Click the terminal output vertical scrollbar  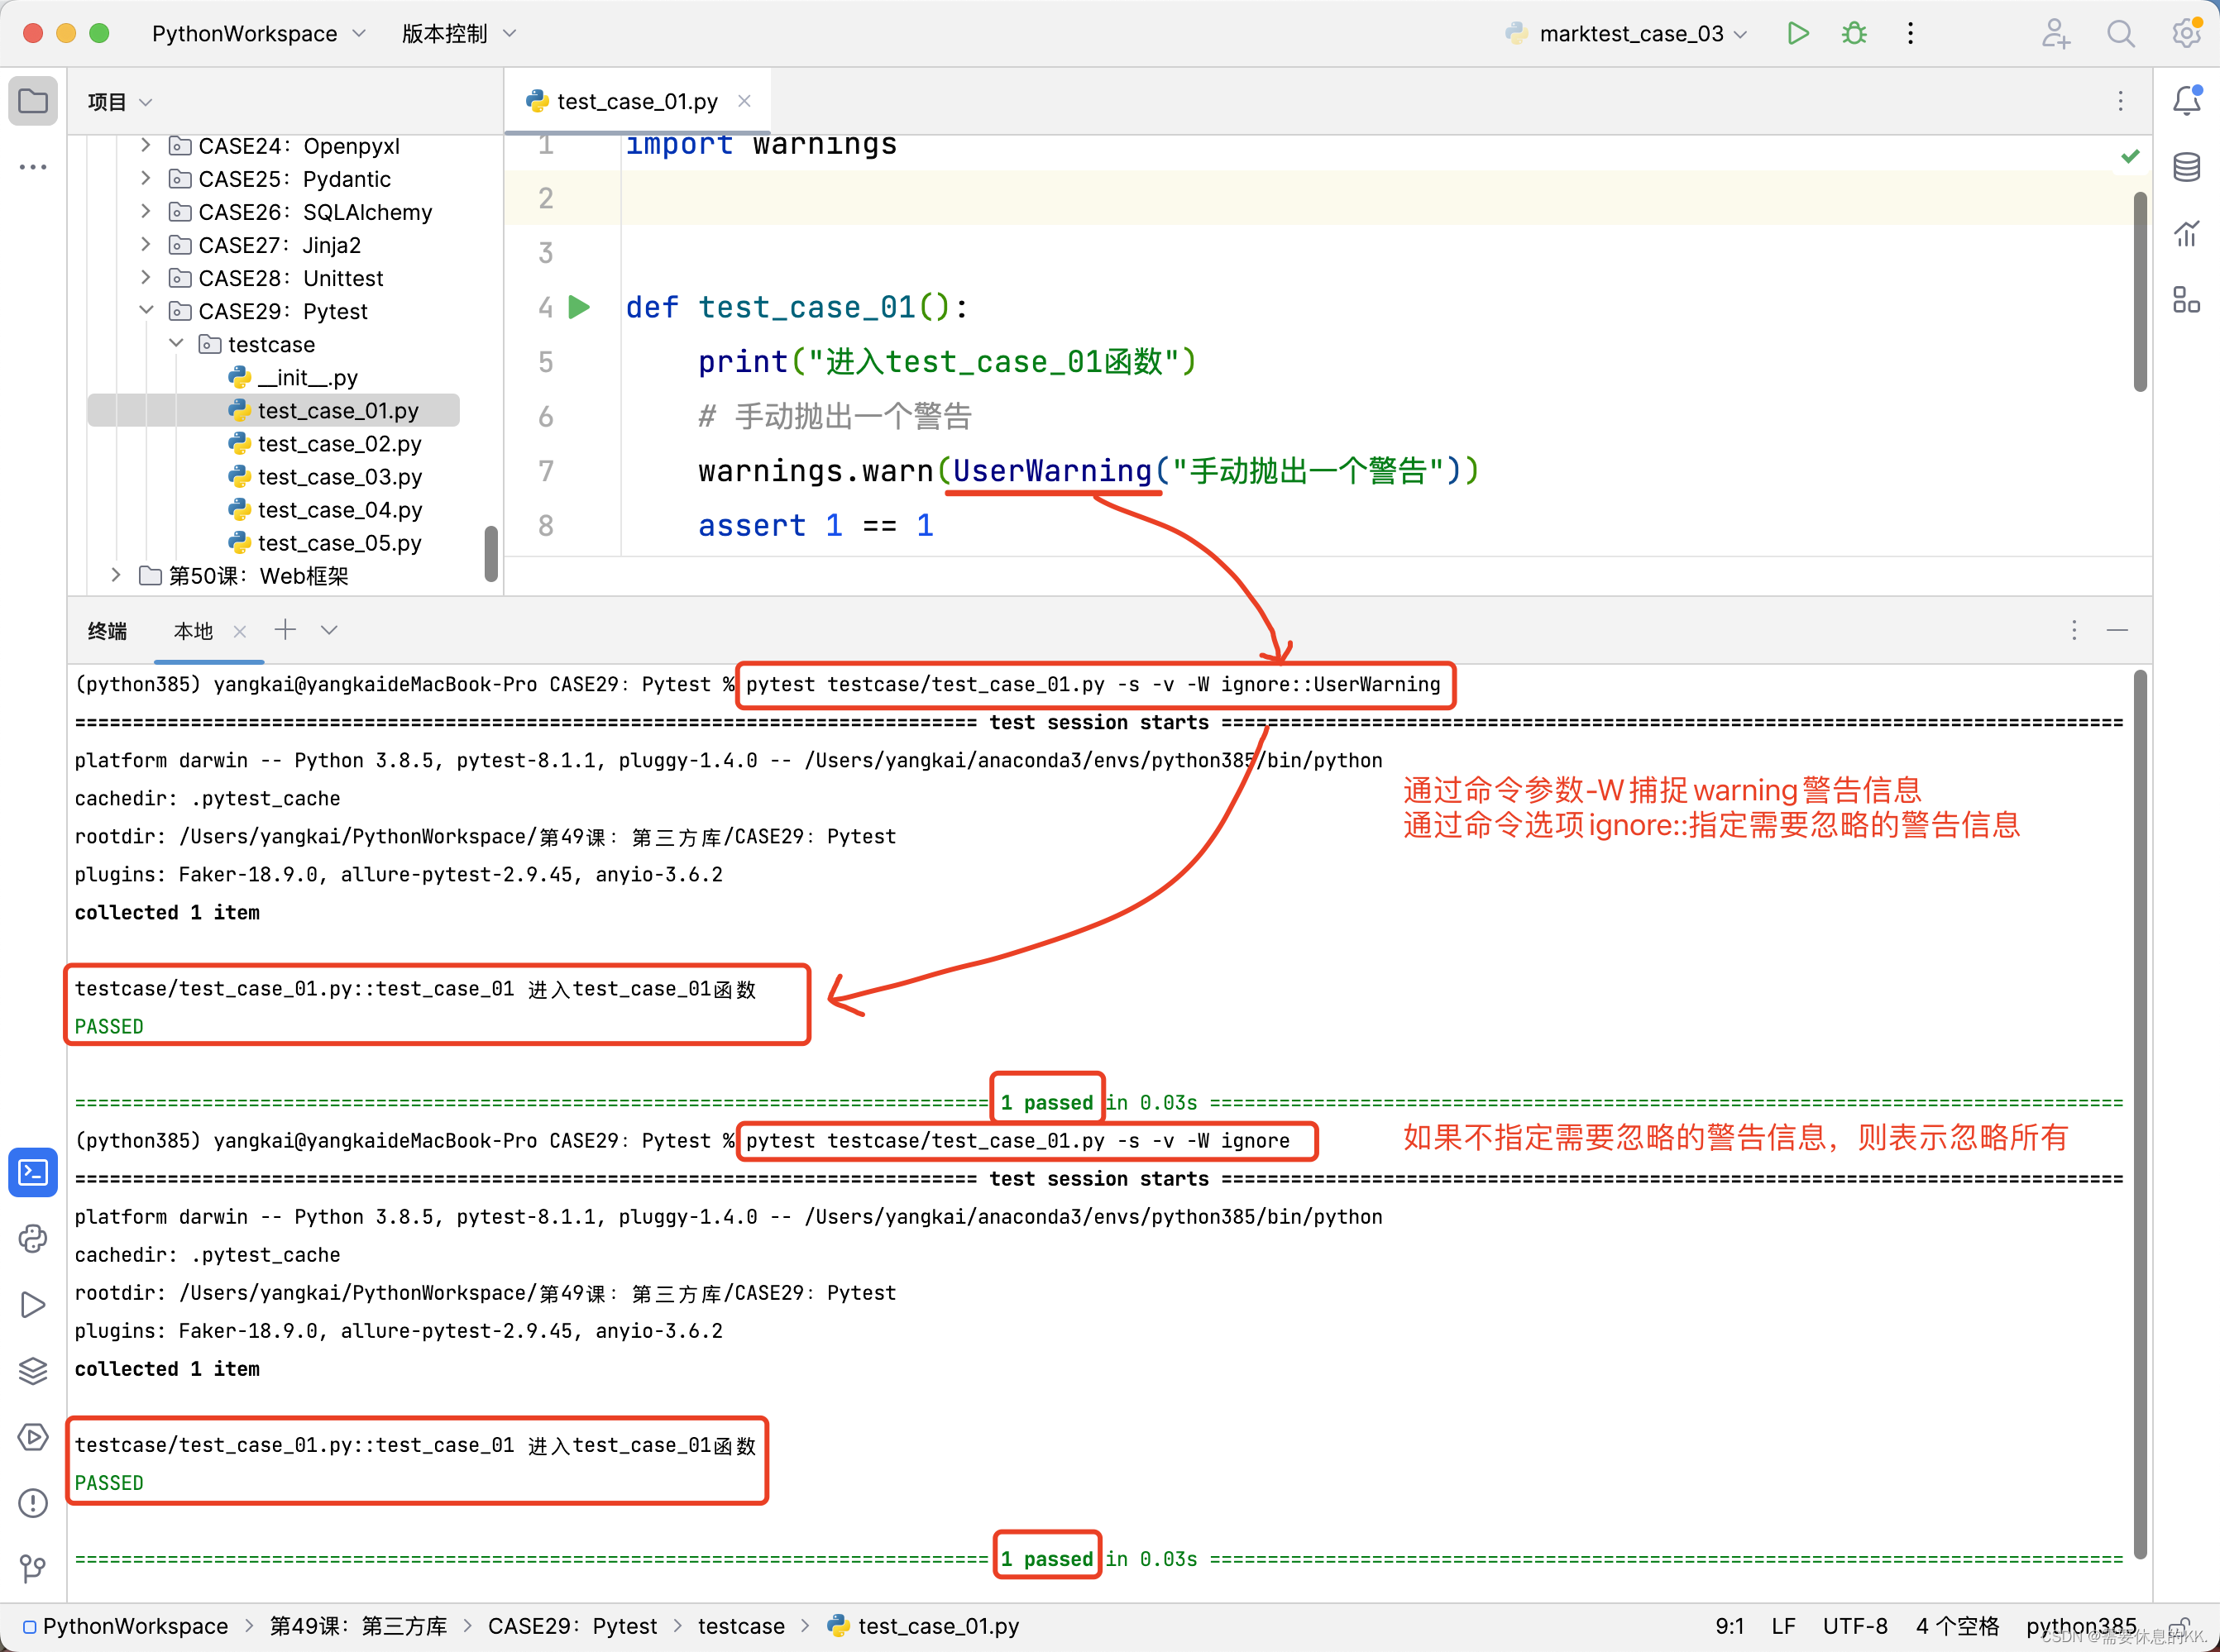click(2140, 1113)
